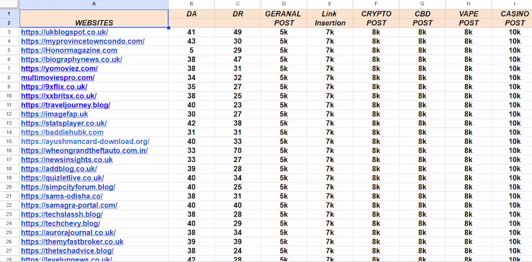This screenshot has width=532, height=262.
Task: Open the multimoviespro.com link
Action: pos(58,78)
